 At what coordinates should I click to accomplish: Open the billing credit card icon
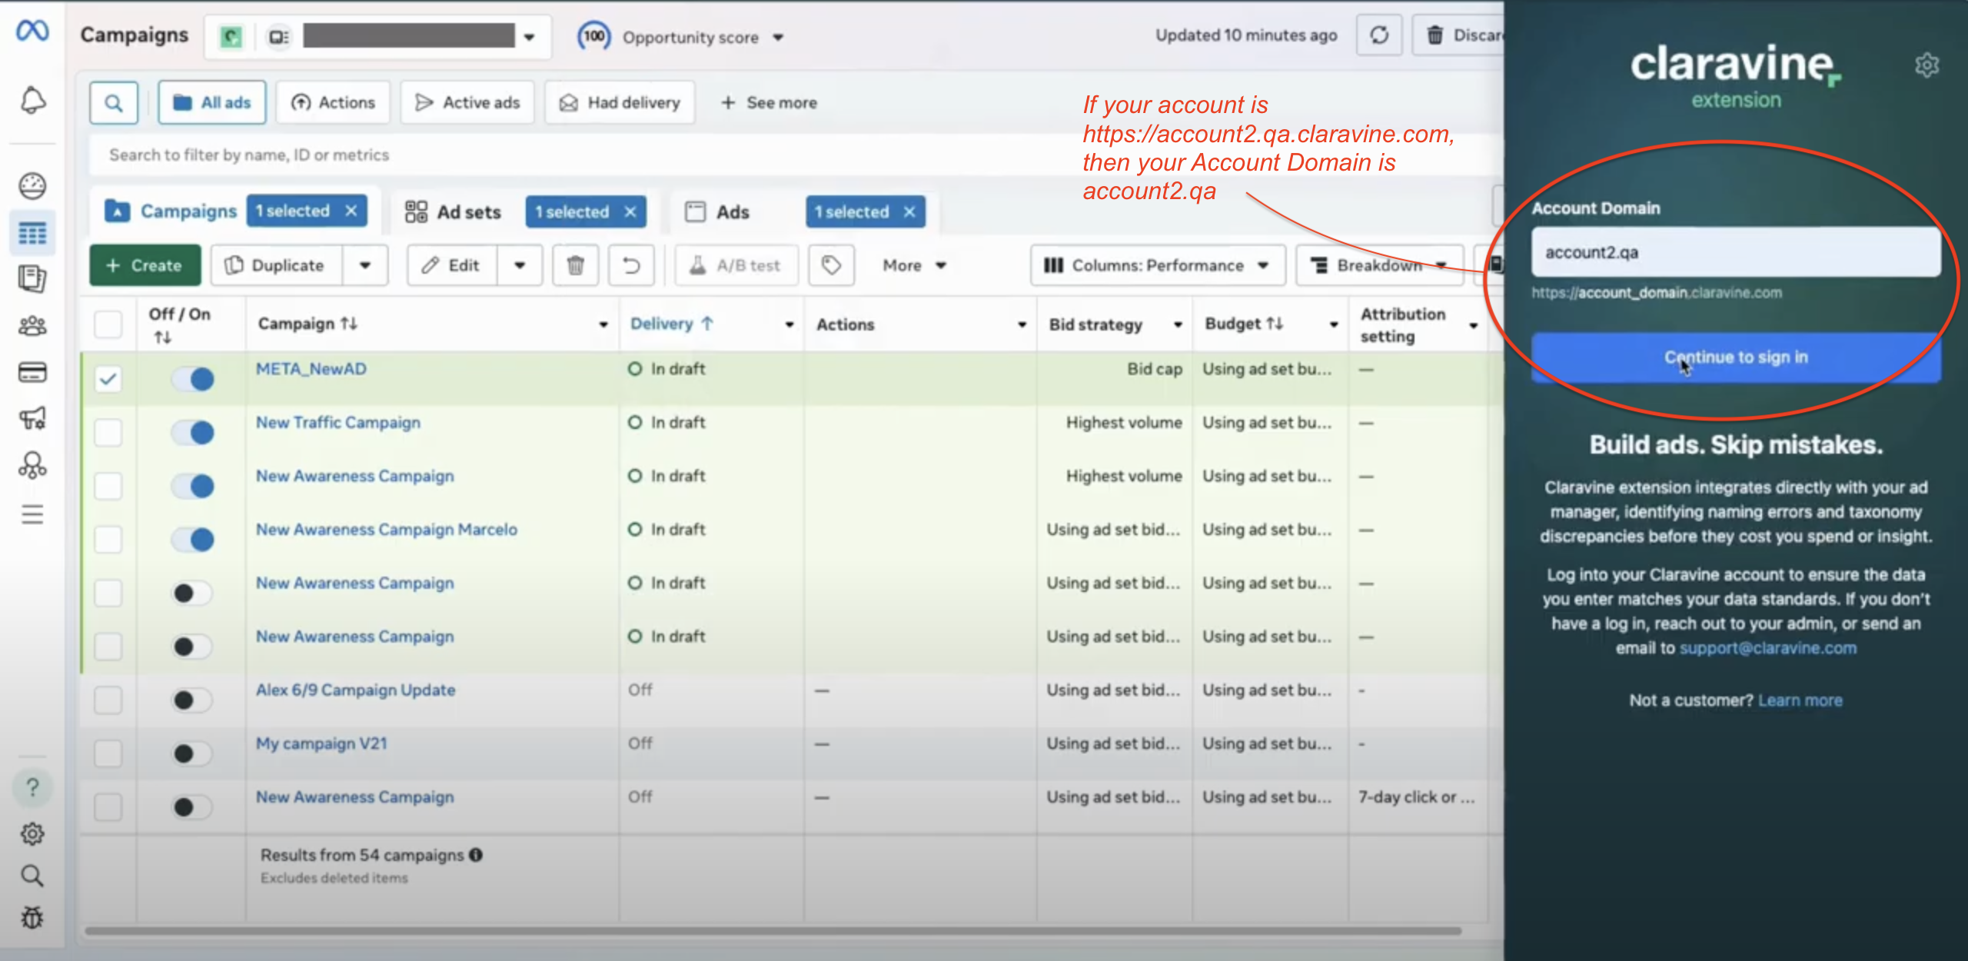pos(32,373)
